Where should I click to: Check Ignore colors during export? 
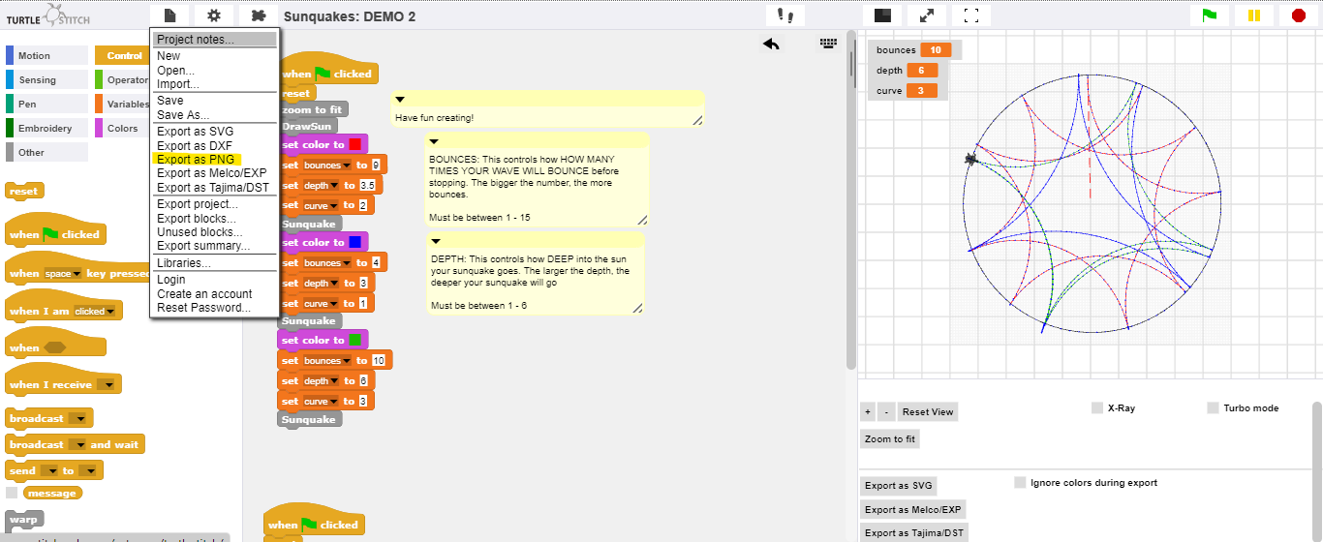[1020, 482]
